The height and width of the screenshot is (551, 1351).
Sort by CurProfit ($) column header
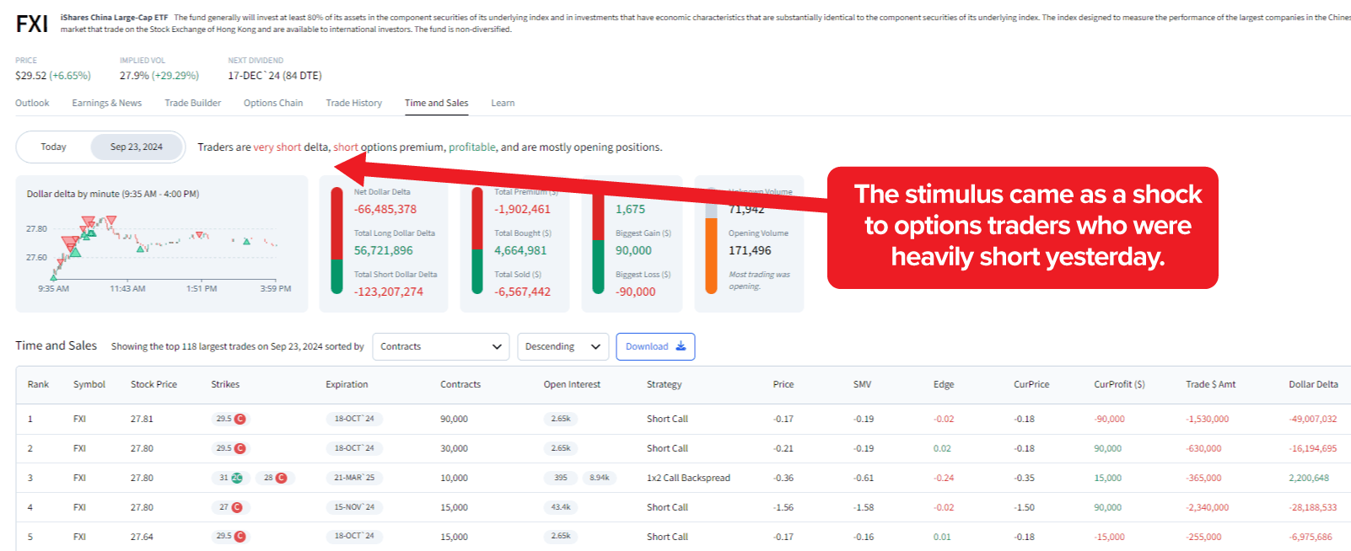(1119, 384)
